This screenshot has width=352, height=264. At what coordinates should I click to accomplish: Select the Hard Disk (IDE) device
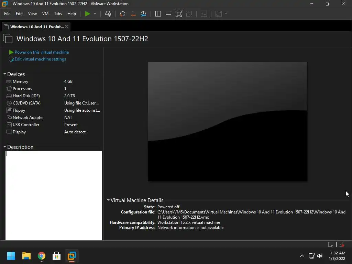pyautogui.click(x=53, y=96)
